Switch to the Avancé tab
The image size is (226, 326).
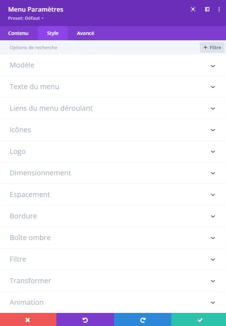85,33
